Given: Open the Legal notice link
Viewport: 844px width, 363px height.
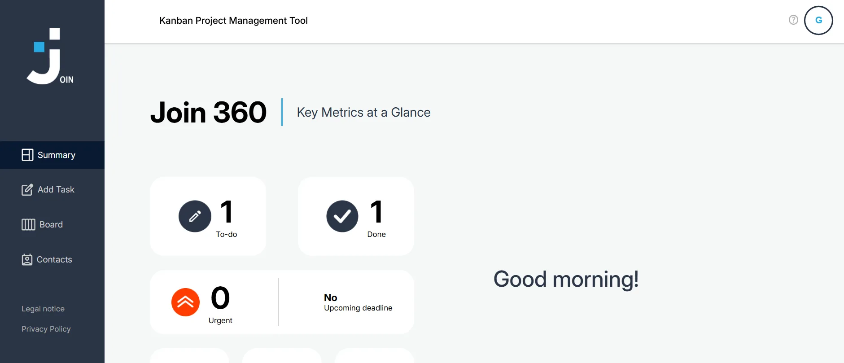Looking at the screenshot, I should [x=43, y=309].
